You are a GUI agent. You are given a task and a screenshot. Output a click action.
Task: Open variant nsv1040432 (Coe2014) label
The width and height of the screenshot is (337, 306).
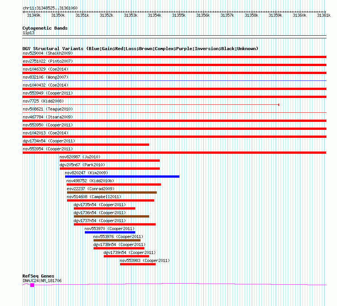[45, 85]
